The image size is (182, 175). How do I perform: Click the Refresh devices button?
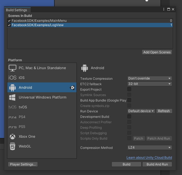tap(164, 111)
